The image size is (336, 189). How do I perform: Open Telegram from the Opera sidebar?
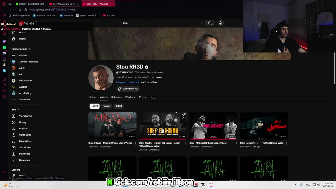(x=4, y=71)
